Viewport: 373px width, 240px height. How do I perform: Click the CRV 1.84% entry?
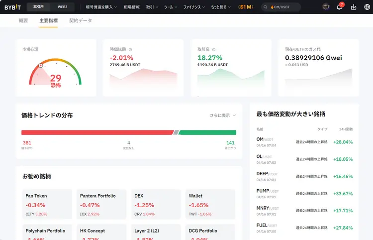click(x=144, y=214)
